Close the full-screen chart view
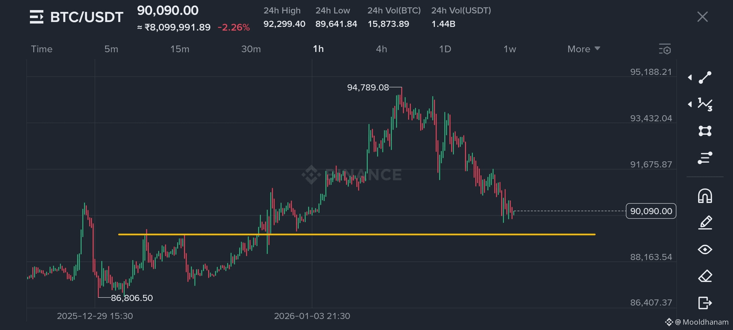733x330 pixels. point(702,17)
